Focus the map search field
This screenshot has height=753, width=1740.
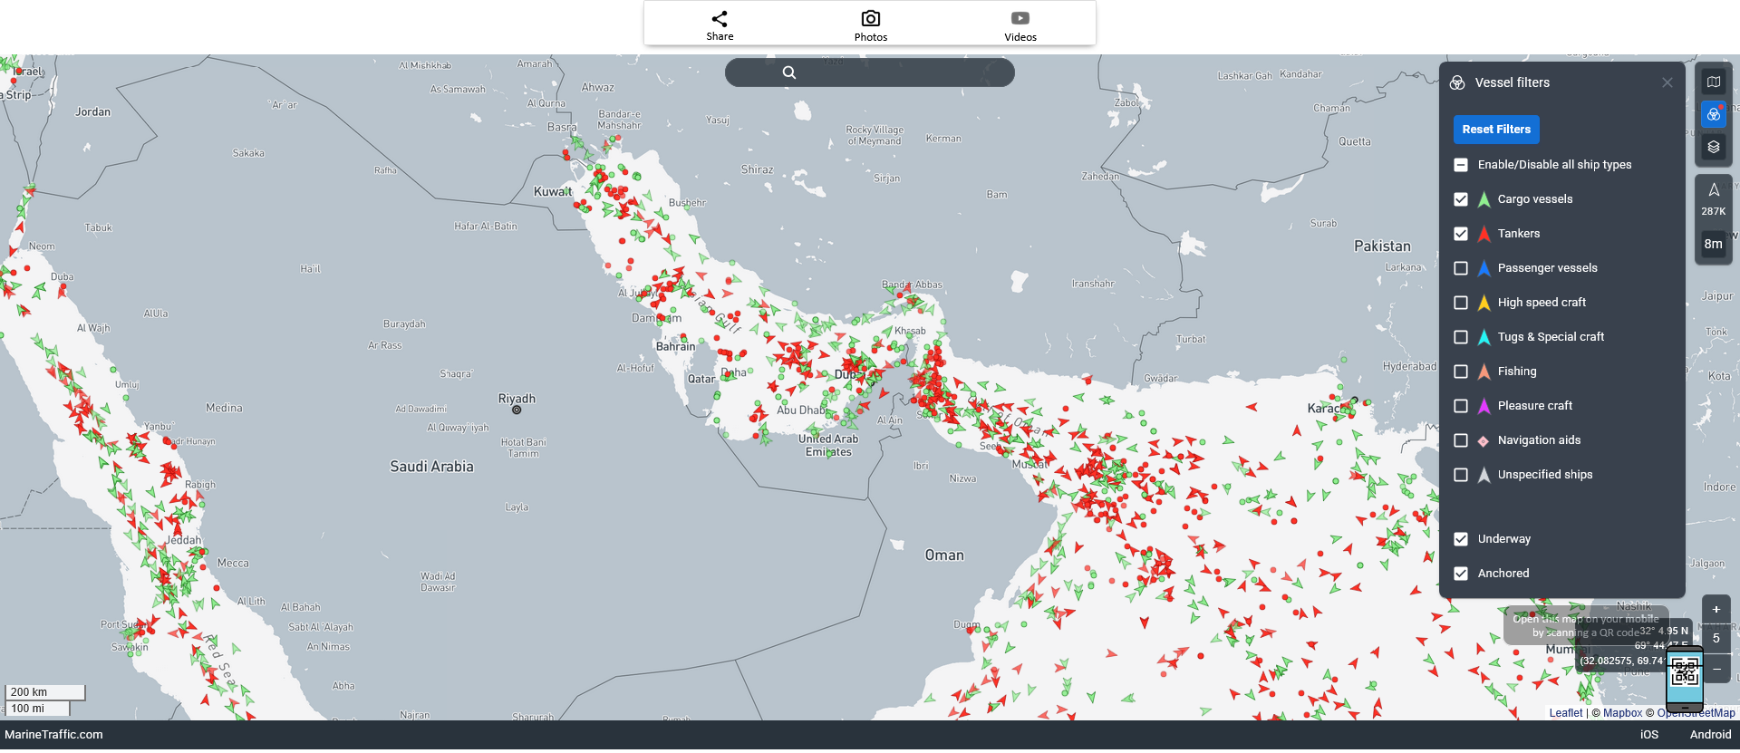tap(870, 72)
